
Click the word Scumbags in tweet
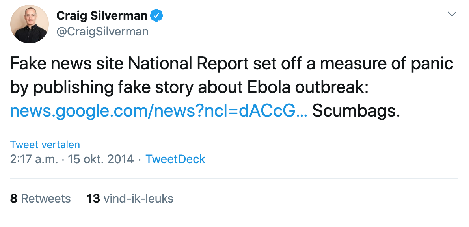(x=356, y=111)
